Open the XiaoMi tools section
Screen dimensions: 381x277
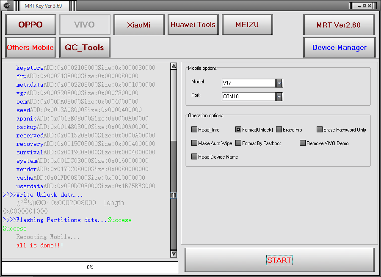(139, 25)
